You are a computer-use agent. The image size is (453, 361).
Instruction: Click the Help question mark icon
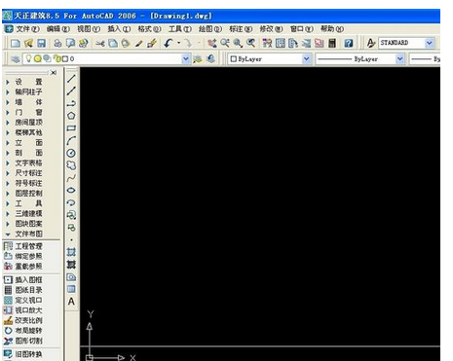[x=349, y=43]
